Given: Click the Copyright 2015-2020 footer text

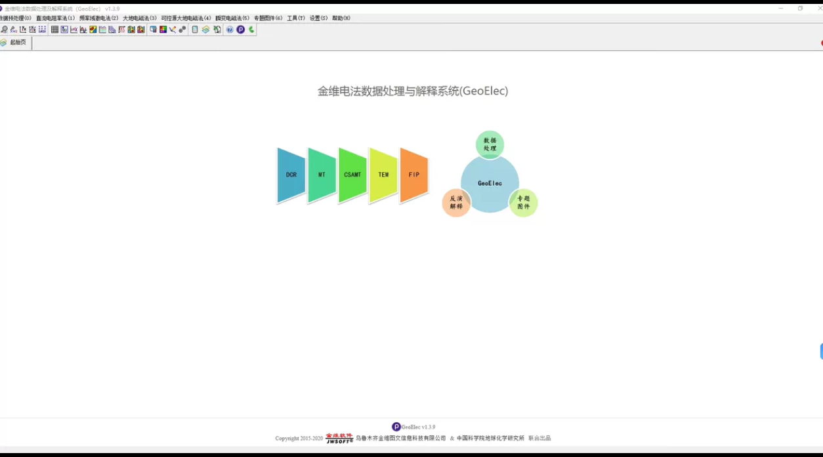Looking at the screenshot, I should click(x=299, y=439).
